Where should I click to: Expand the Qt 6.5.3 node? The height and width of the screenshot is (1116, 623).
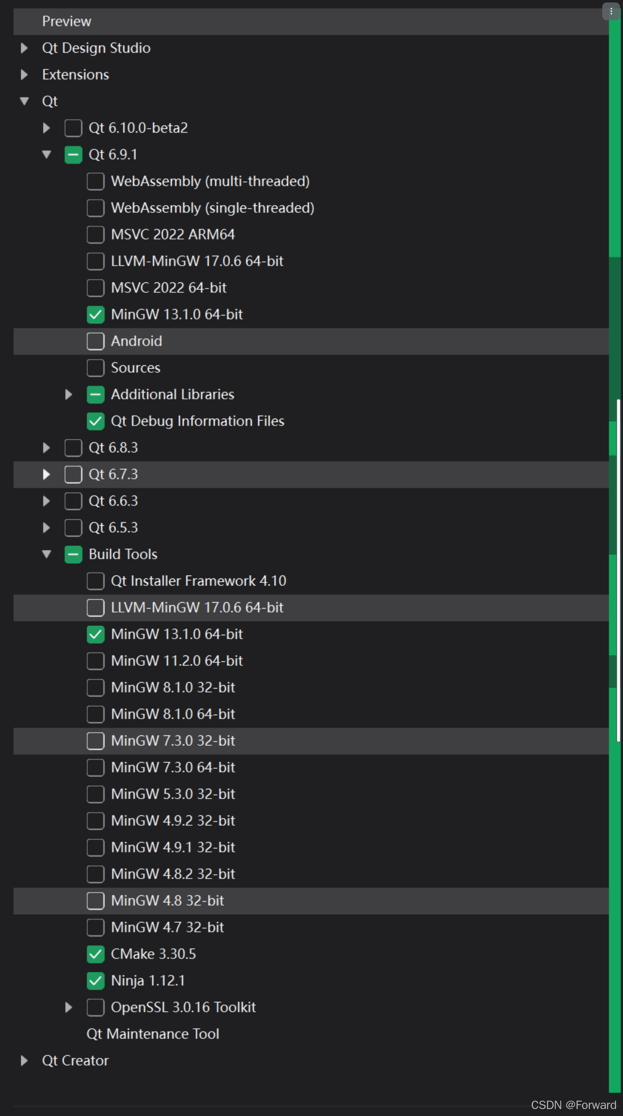point(46,528)
